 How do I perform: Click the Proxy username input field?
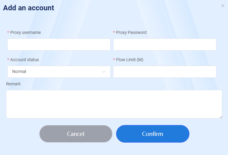[x=59, y=45]
